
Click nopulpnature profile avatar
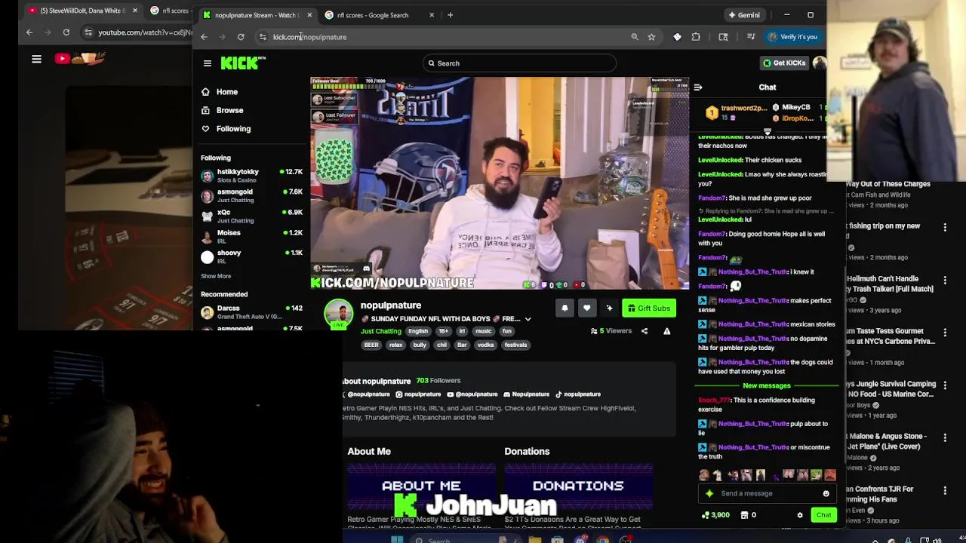(338, 313)
